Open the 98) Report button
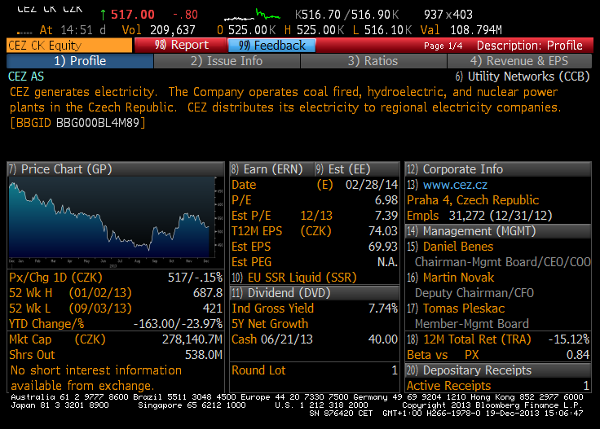Screen dimensions: 600x429 [x=180, y=45]
